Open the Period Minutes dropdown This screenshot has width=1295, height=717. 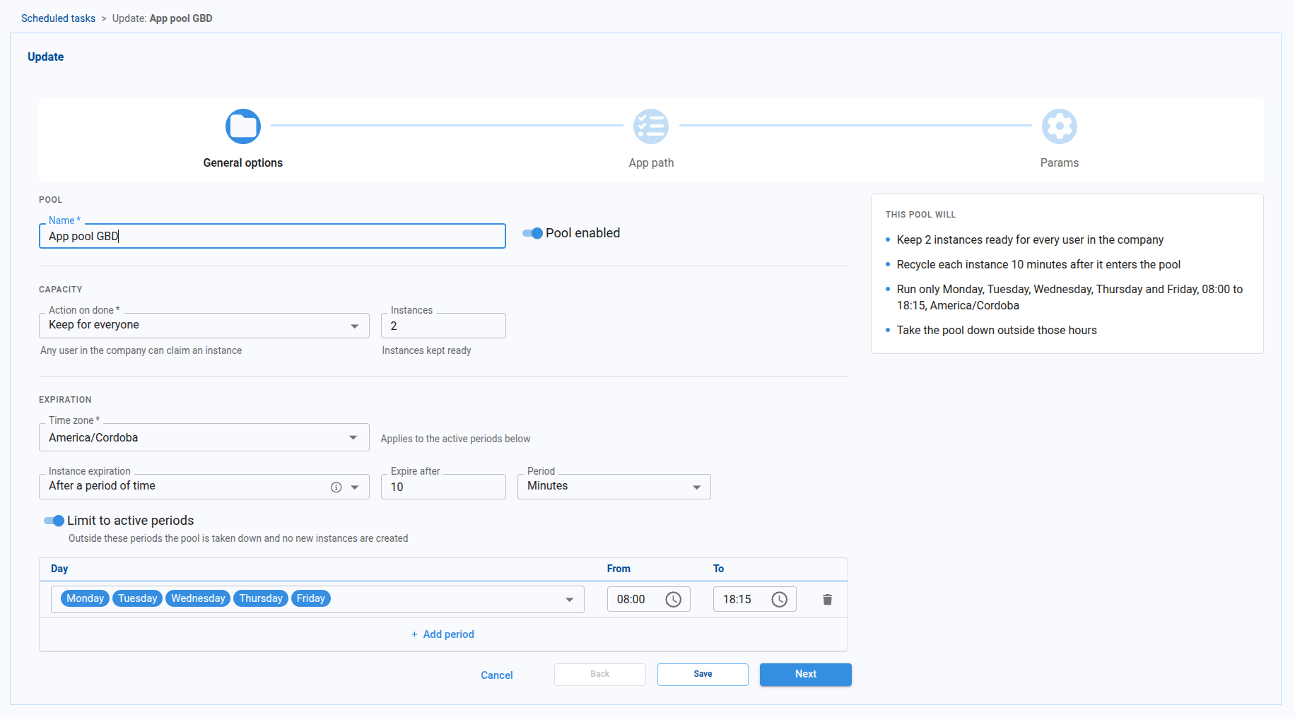pyautogui.click(x=614, y=487)
